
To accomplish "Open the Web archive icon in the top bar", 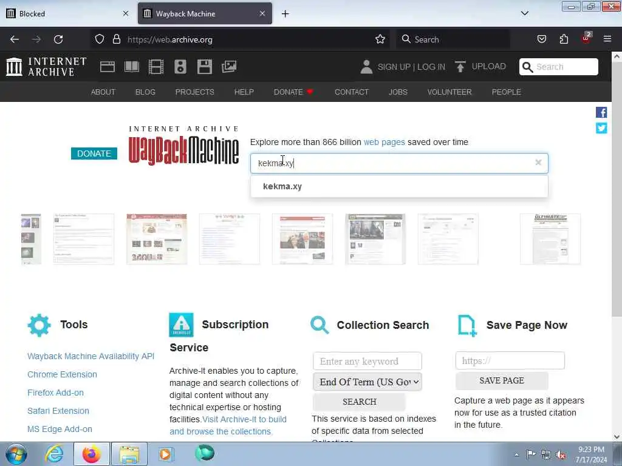I will coord(107,67).
